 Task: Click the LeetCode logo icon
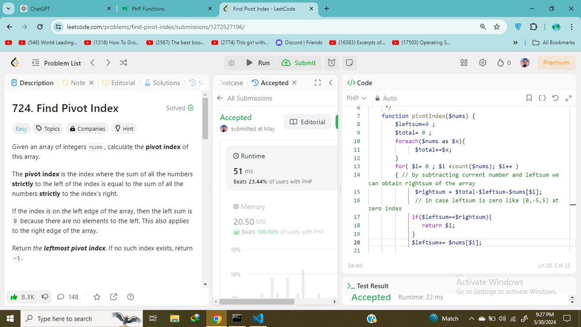(15, 62)
